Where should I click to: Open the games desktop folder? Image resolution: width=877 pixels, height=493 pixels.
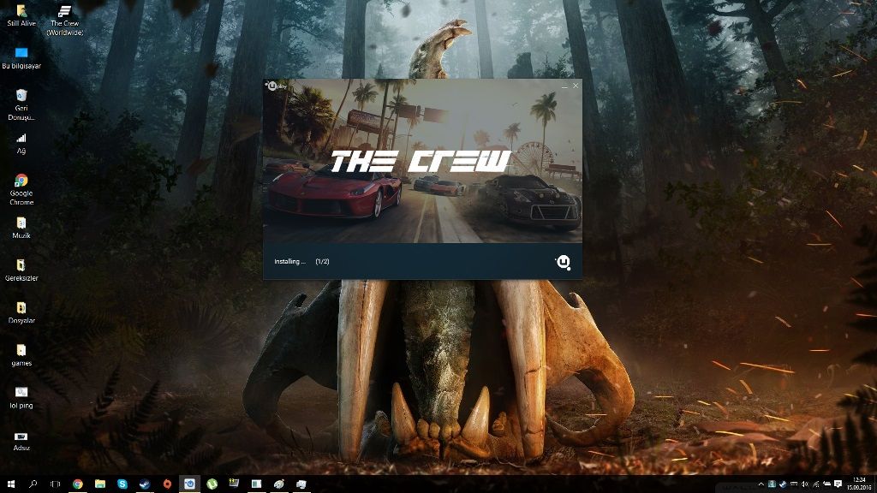click(21, 355)
